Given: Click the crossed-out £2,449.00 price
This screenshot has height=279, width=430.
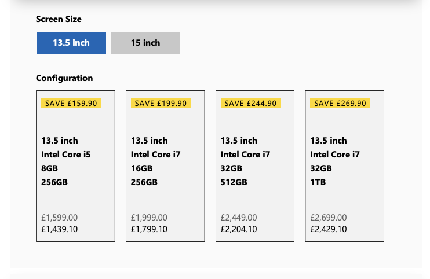Looking at the screenshot, I should pos(239,218).
